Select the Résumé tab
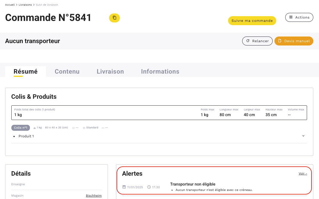The width and height of the screenshot is (319, 199). 25,72
